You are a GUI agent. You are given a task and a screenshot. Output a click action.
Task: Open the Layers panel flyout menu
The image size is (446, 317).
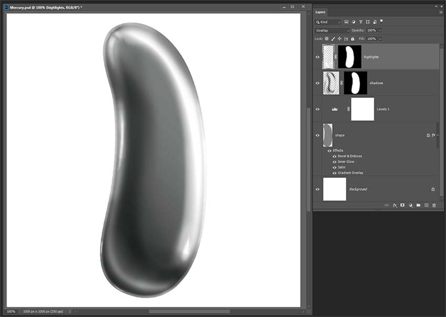click(441, 12)
